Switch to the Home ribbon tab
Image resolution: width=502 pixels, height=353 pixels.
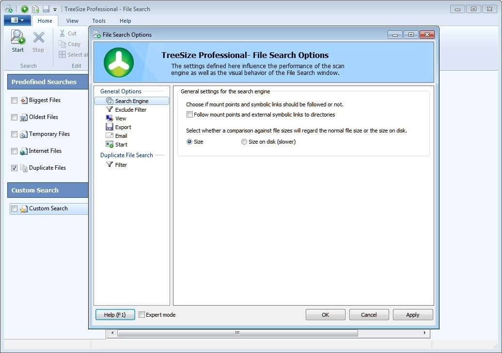(45, 21)
